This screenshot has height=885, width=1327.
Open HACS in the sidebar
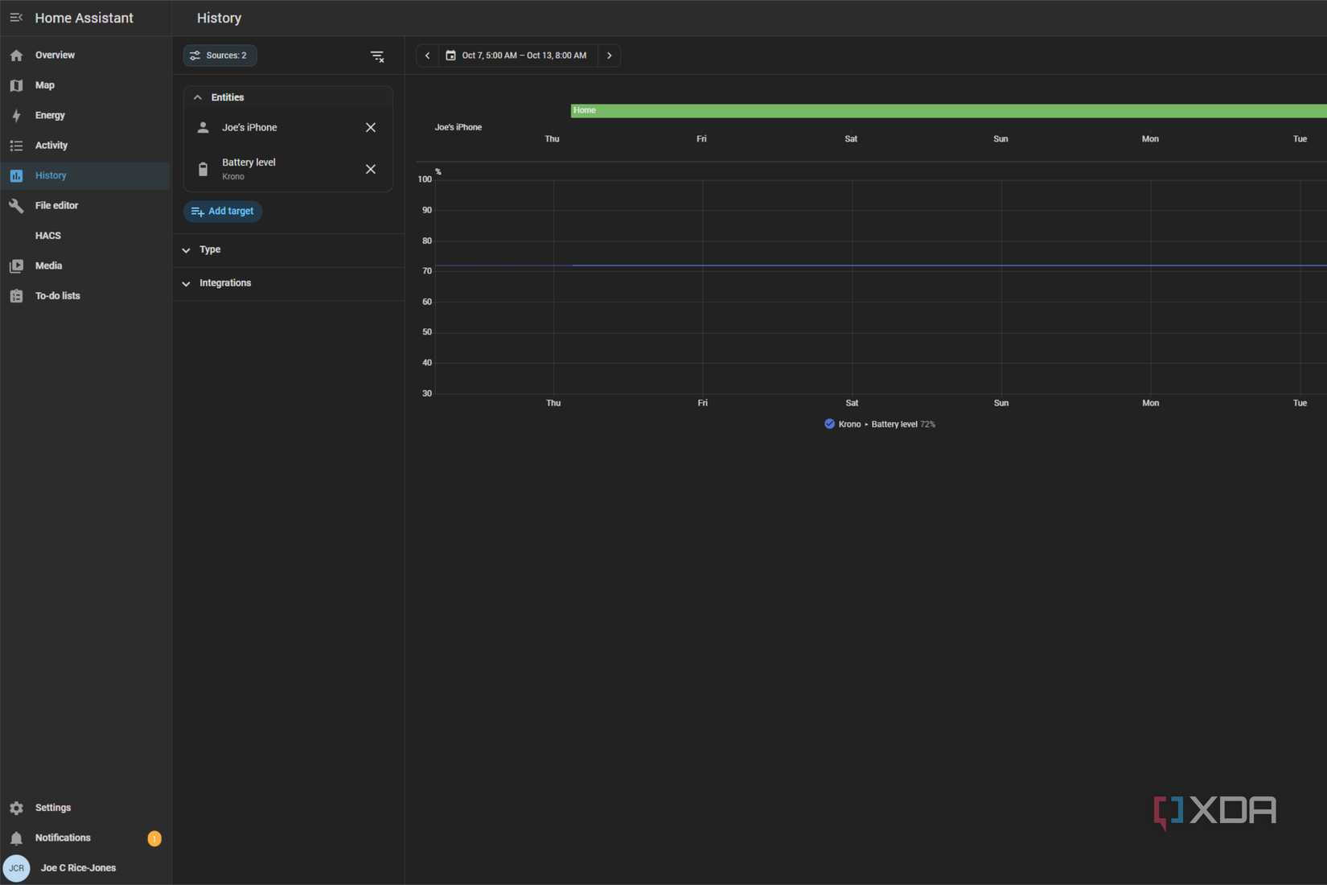coord(84,236)
